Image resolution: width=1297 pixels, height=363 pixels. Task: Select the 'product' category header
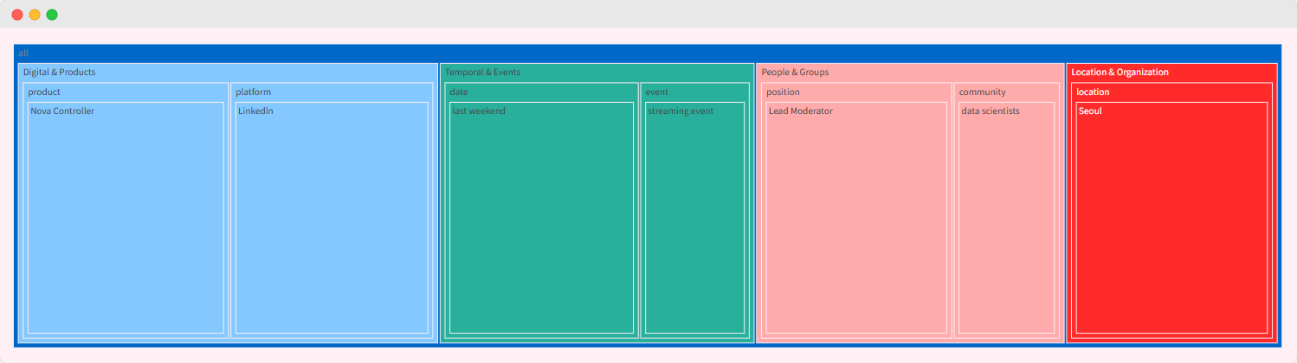click(x=126, y=92)
